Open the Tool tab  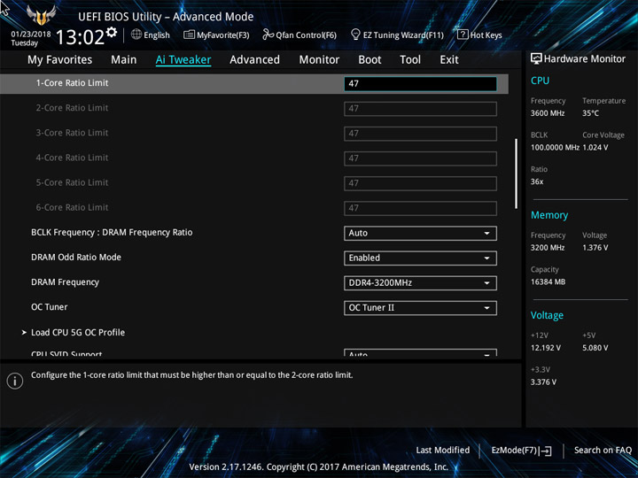[410, 60]
